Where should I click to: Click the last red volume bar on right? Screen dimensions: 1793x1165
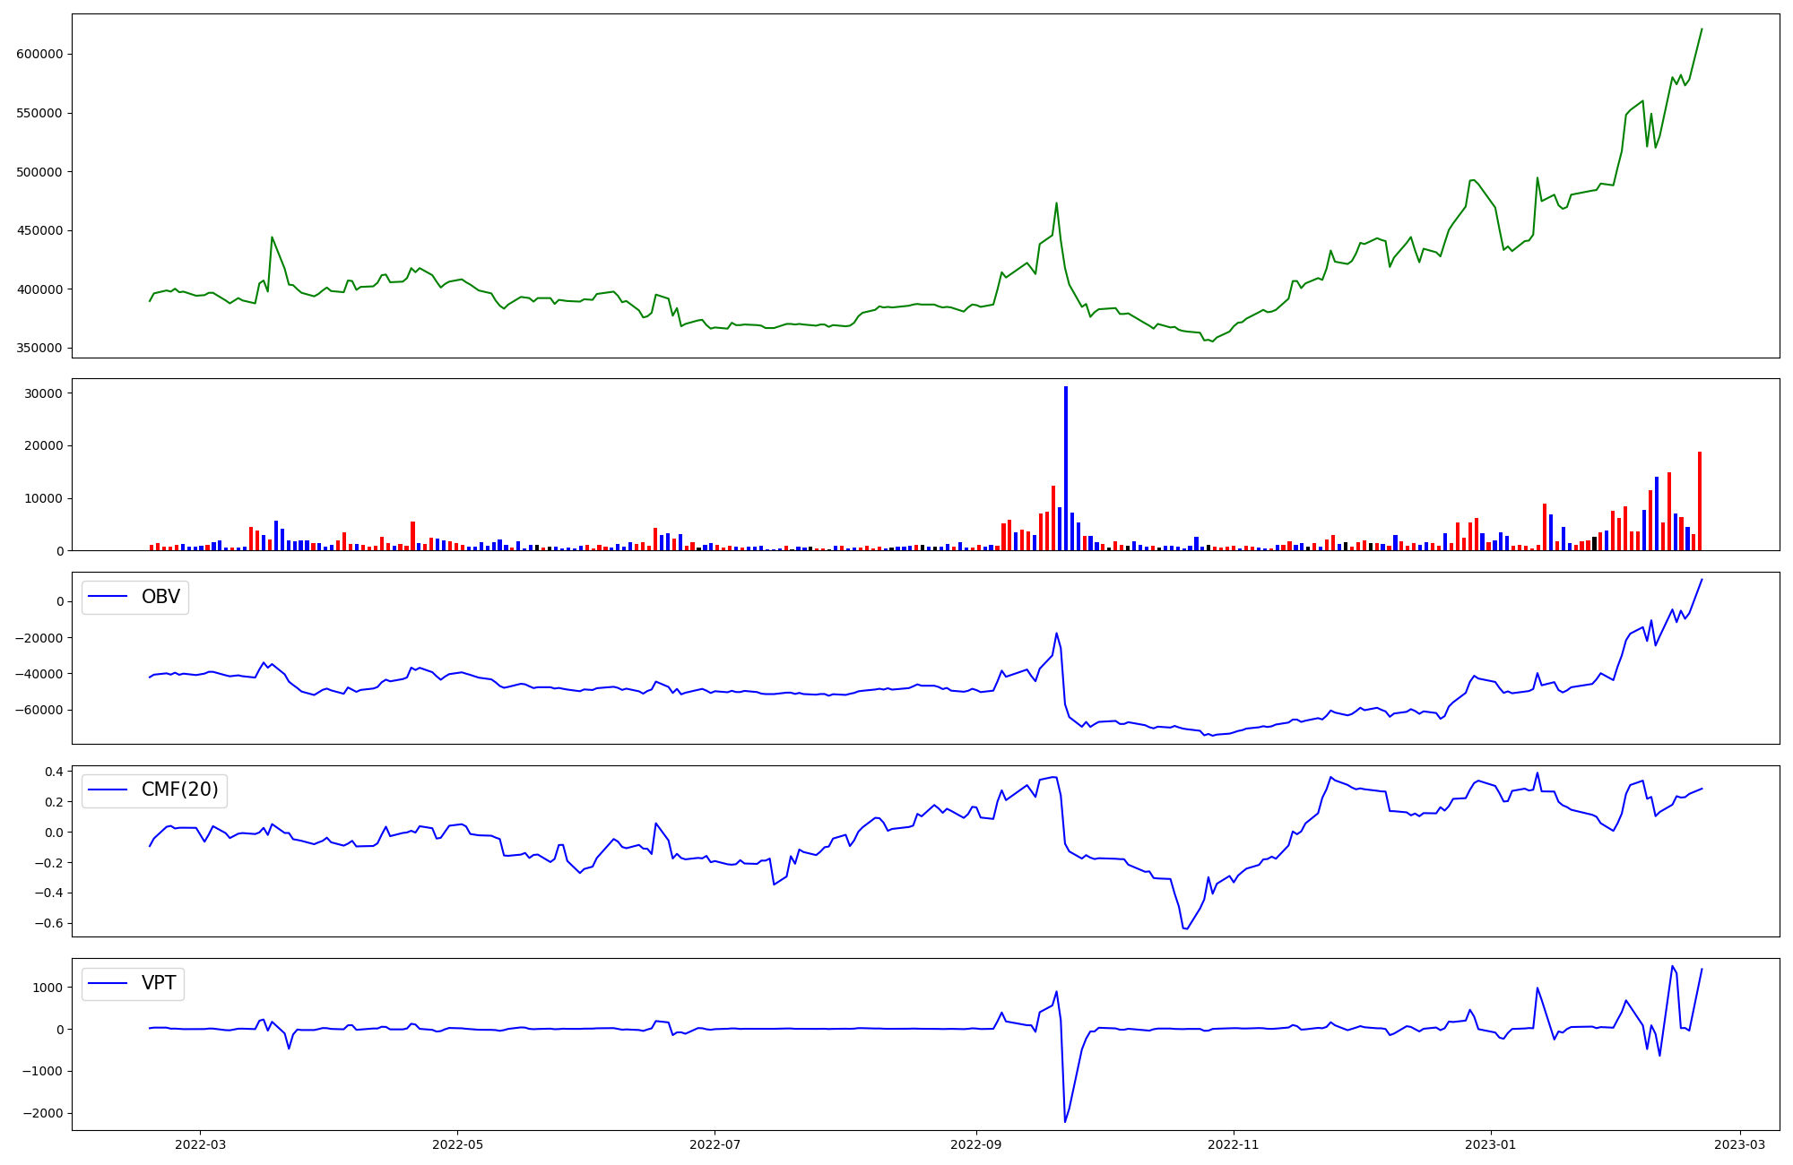1700,502
